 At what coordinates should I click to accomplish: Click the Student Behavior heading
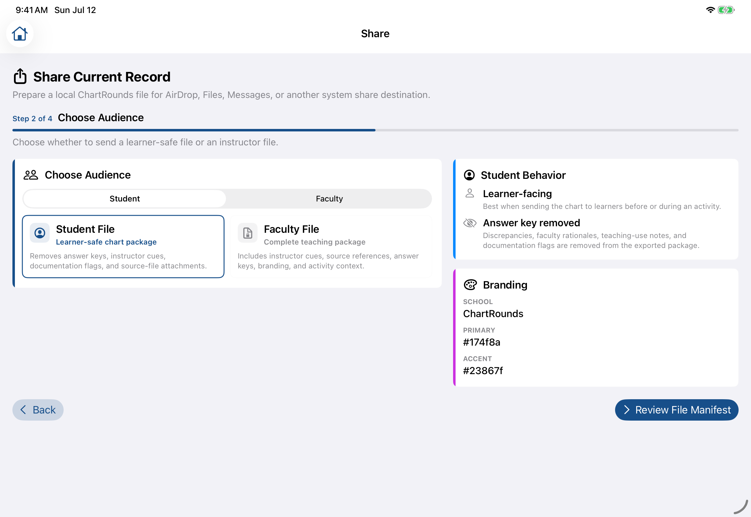click(523, 175)
